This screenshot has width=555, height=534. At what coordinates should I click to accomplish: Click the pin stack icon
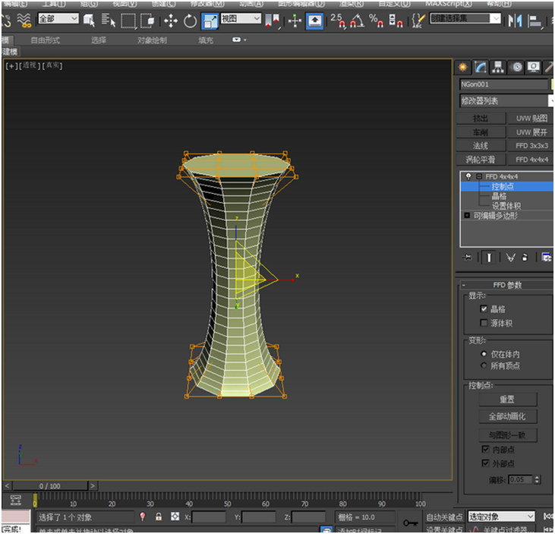(467, 258)
